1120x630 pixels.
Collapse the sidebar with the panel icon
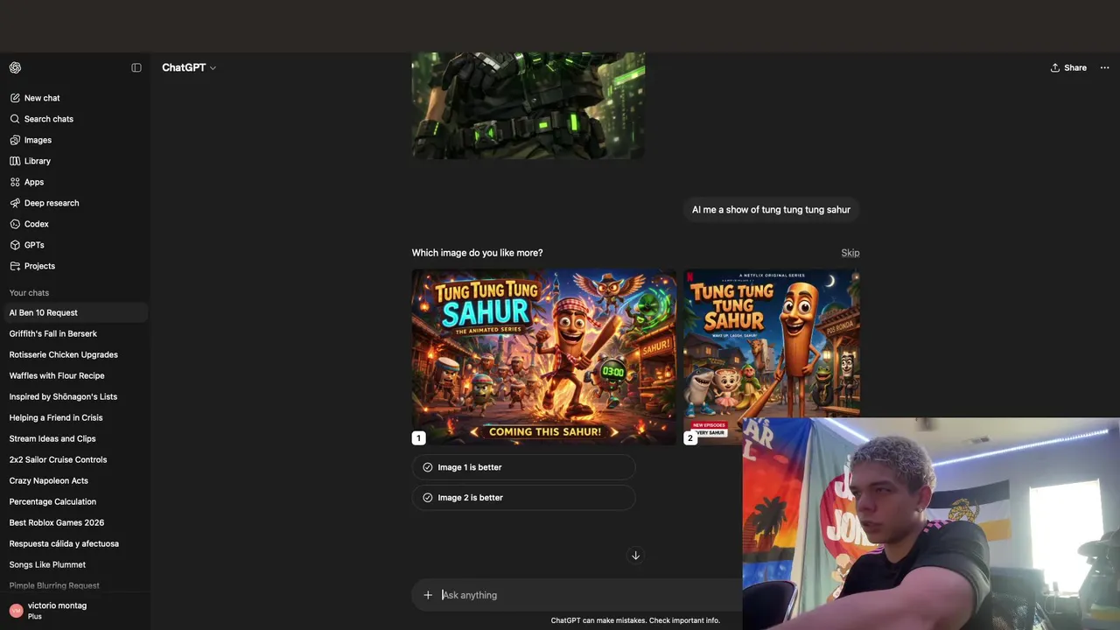click(x=136, y=67)
